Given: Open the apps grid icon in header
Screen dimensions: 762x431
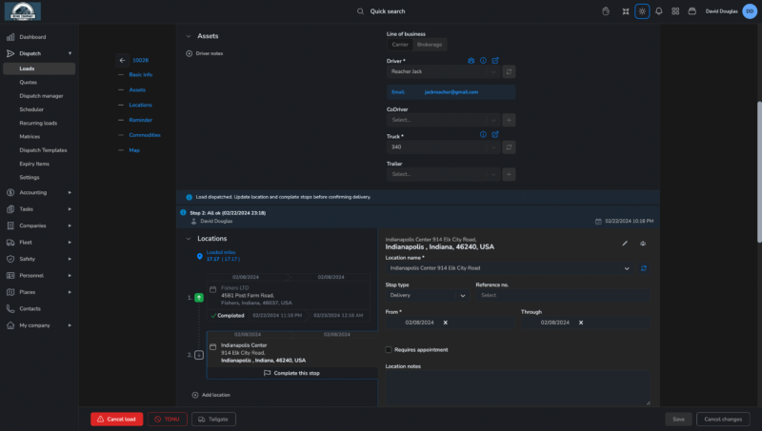Looking at the screenshot, I should point(675,11).
